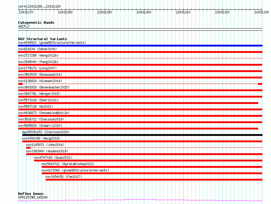This screenshot has height=204, width=271.
Task: Click ruler position 22431280
Action: tap(65, 12)
